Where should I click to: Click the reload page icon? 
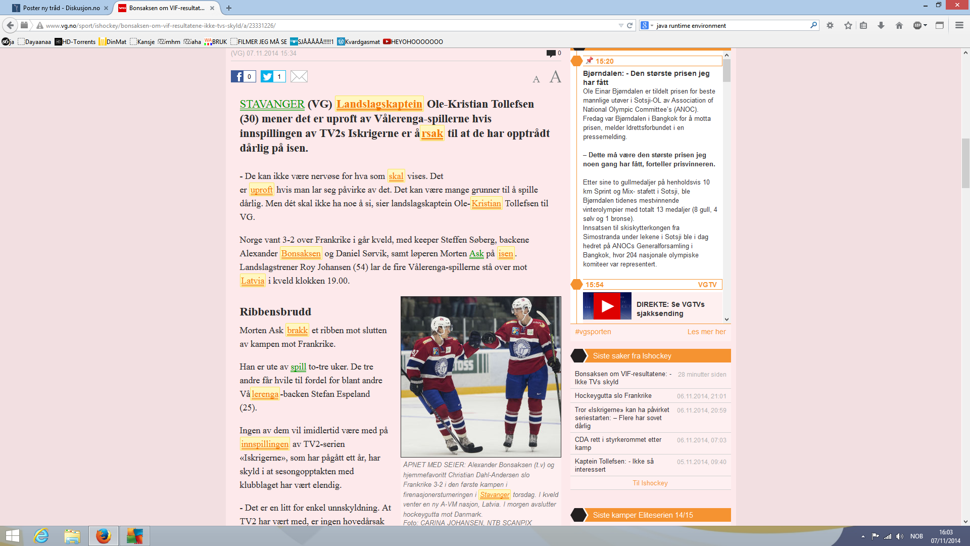click(630, 25)
